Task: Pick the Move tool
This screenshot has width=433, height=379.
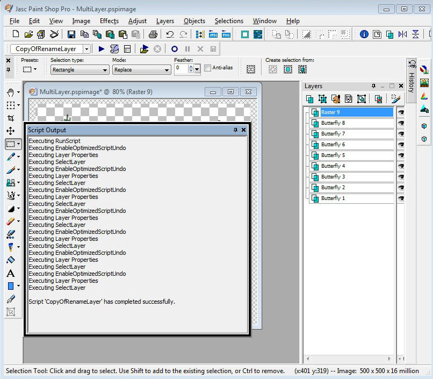Action: pos(10,131)
